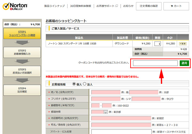Click the 価格(税抜) column header

tap(142, 38)
